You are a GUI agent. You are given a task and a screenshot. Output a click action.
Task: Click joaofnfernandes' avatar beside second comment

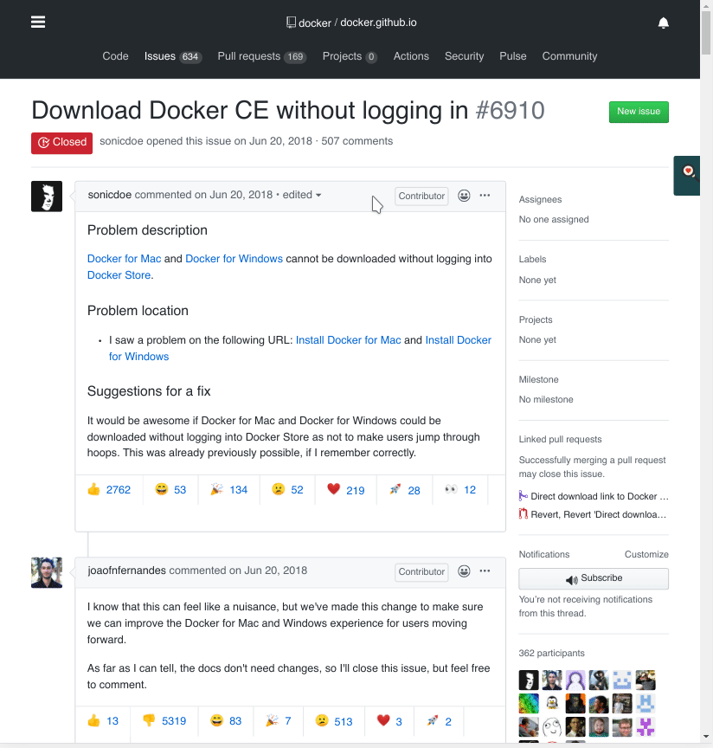[47, 572]
